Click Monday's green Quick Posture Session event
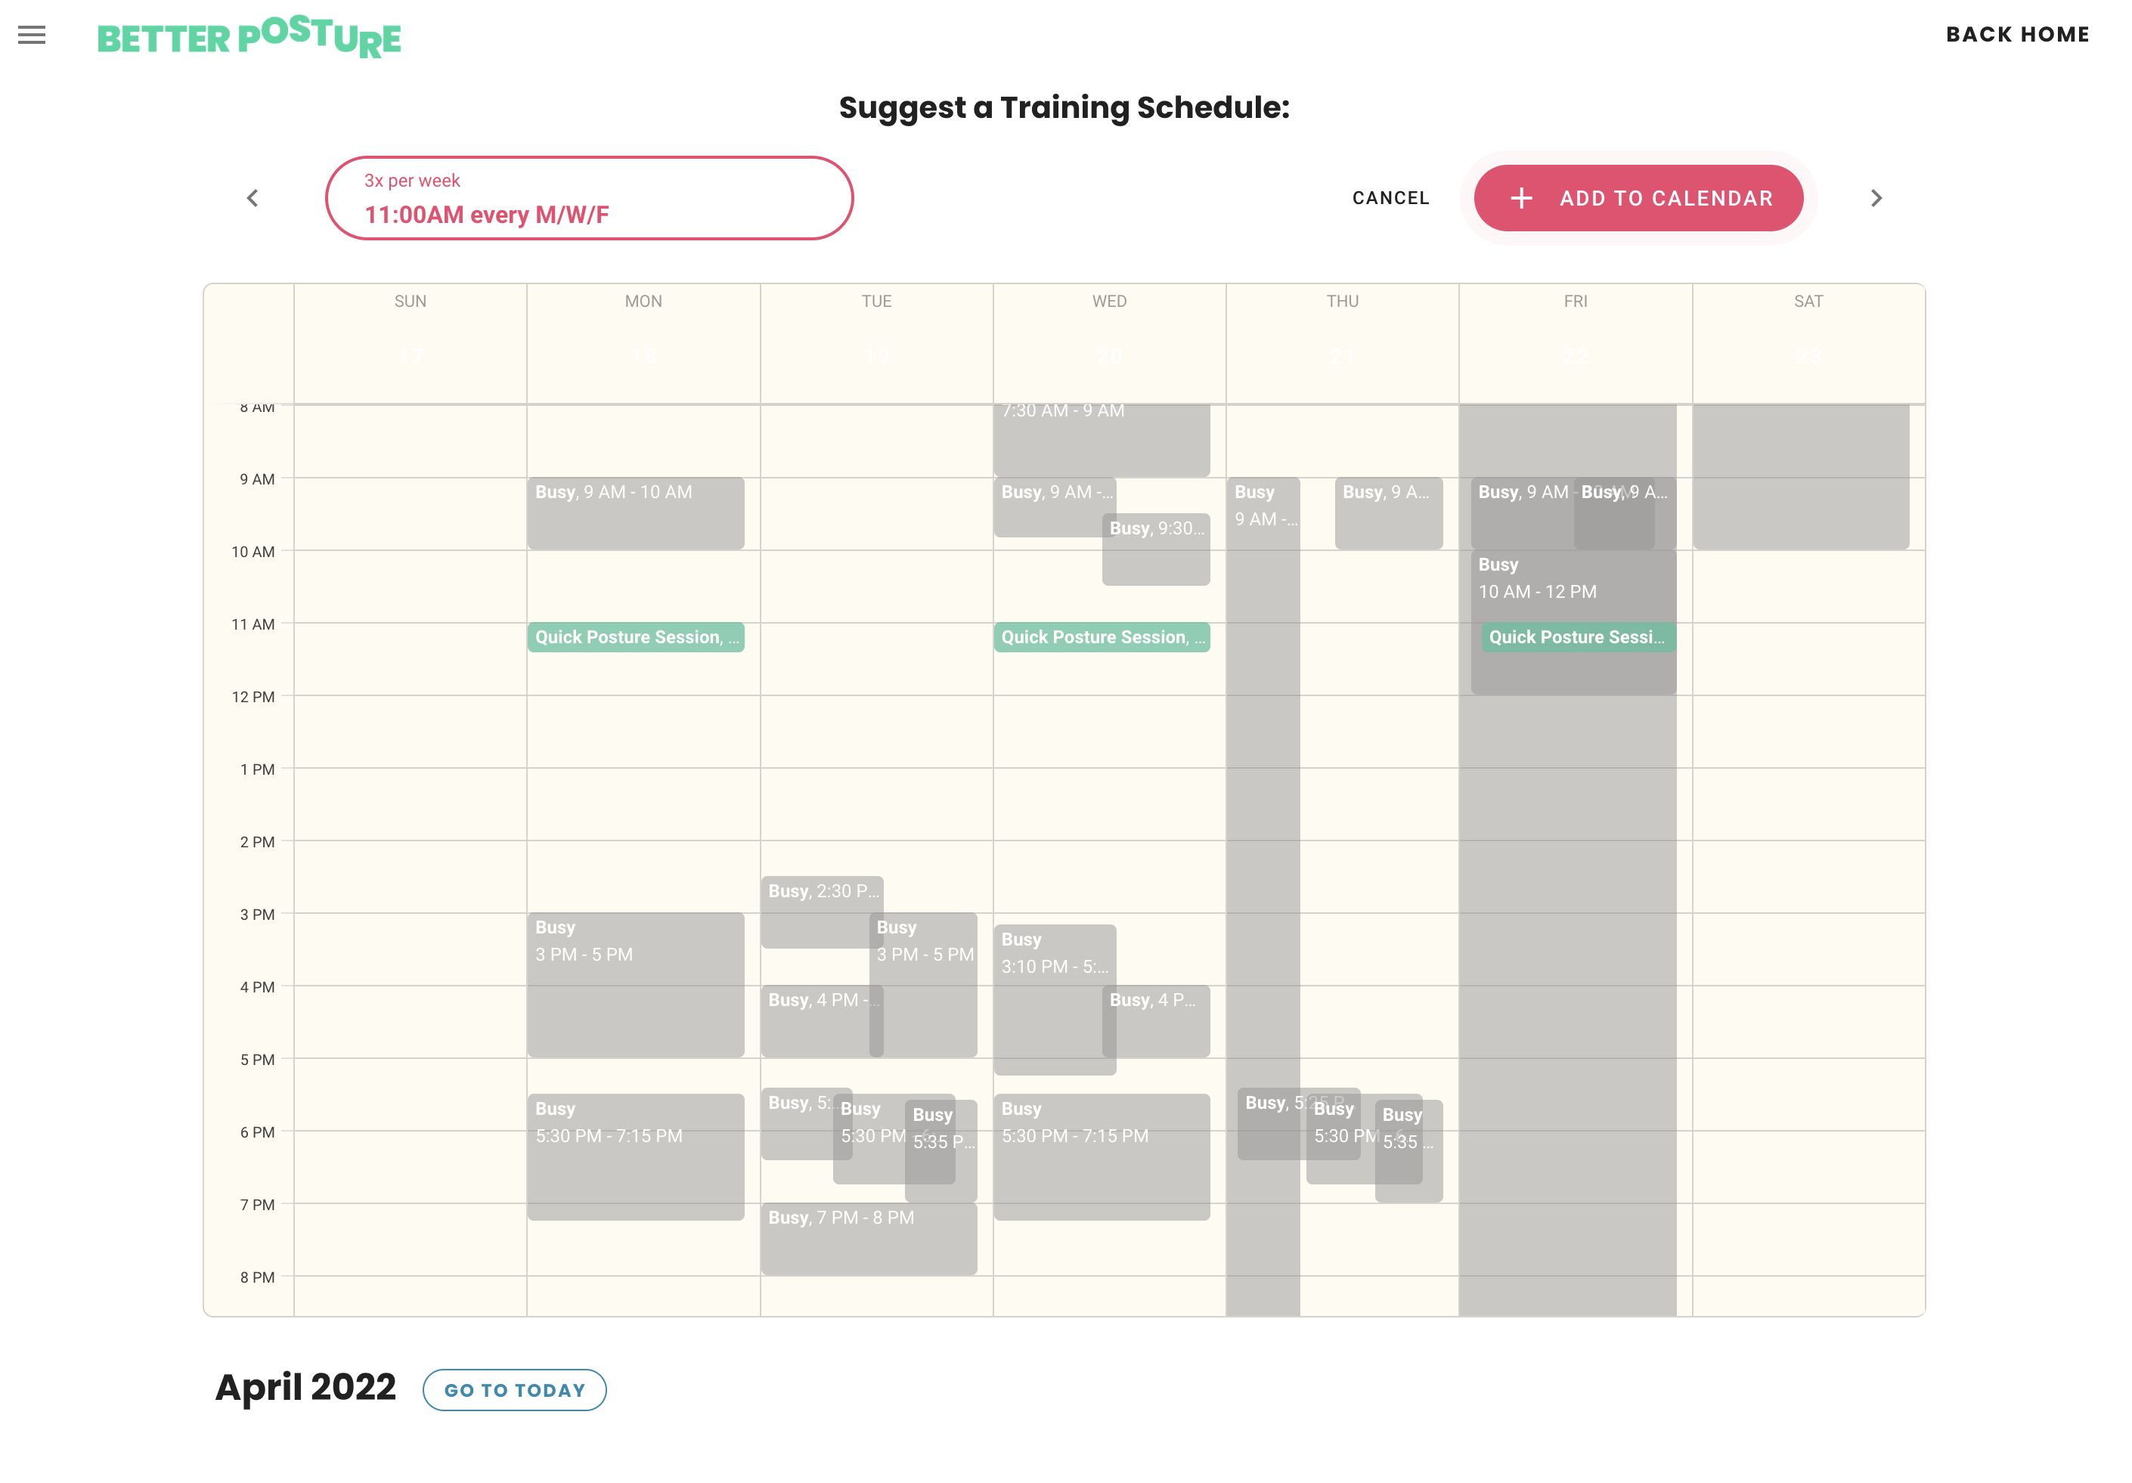This screenshot has width=2132, height=1483. tap(635, 637)
